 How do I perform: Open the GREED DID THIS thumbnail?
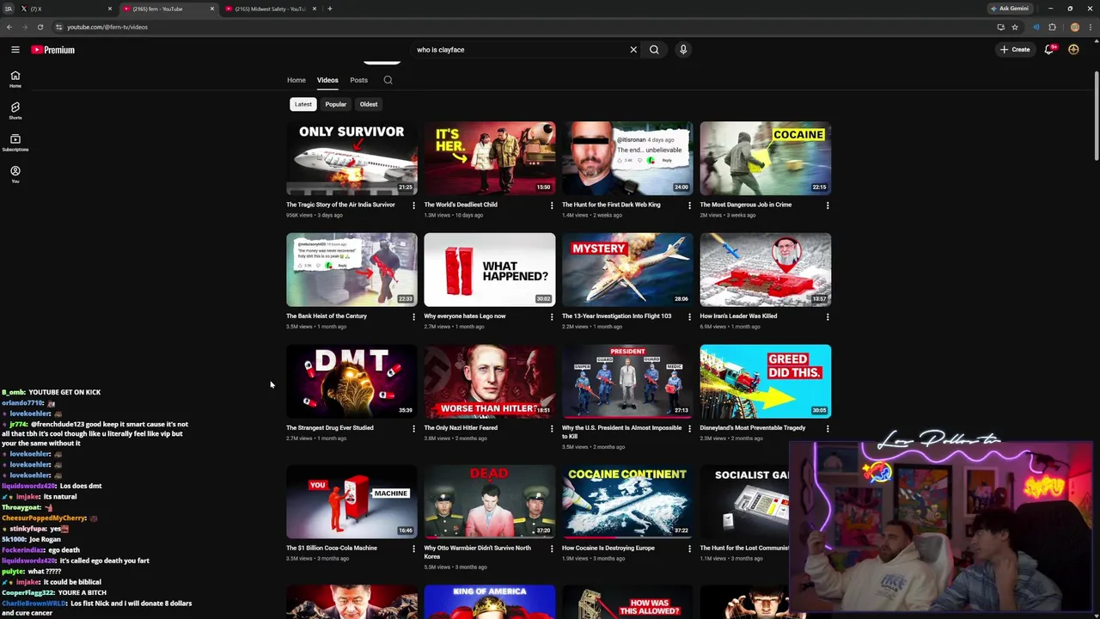766,381
